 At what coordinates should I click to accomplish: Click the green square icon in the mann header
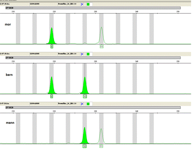point(88,104)
